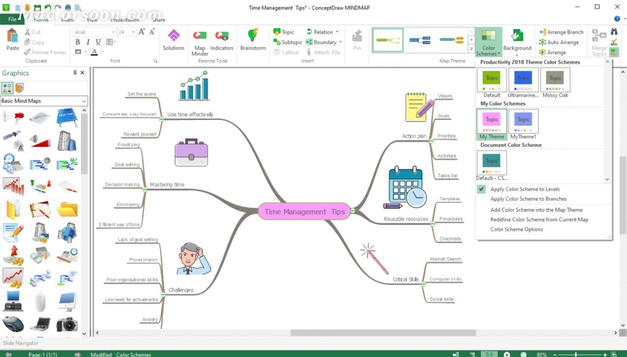Open Color Scheme Options
This screenshot has width=627, height=357.
(x=516, y=229)
